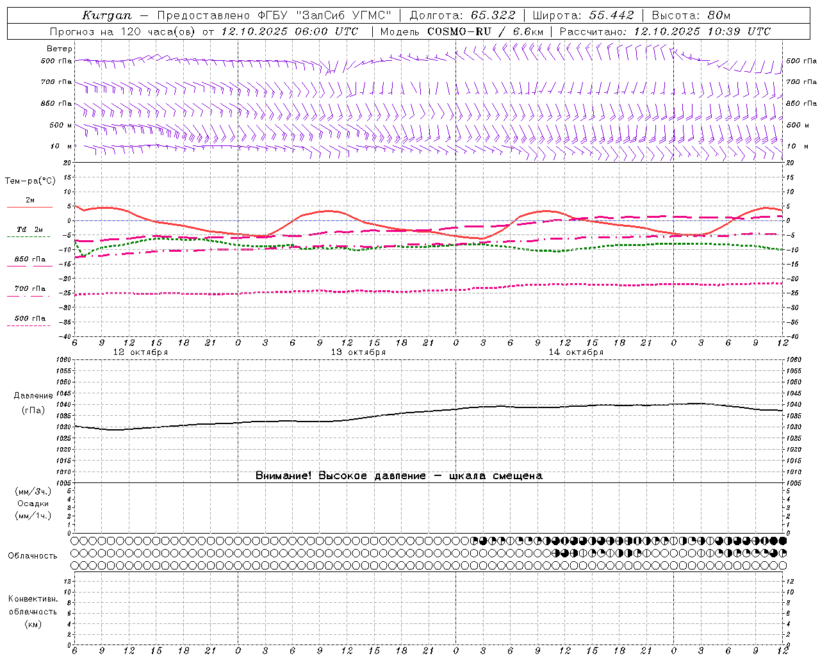This screenshot has height=656, width=820.
Task: Click the 'Ветер' wind panel label
Action: pyautogui.click(x=59, y=49)
